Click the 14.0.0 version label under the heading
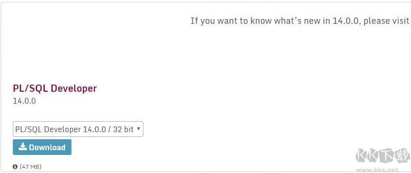Image resolution: width=411 pixels, height=173 pixels. (24, 101)
